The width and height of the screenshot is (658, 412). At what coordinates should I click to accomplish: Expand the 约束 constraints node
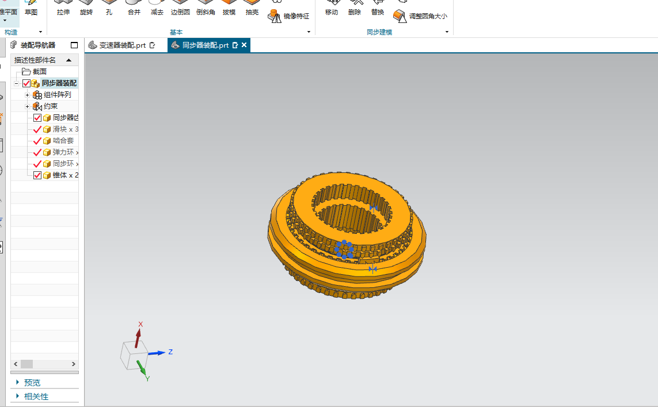(x=27, y=106)
